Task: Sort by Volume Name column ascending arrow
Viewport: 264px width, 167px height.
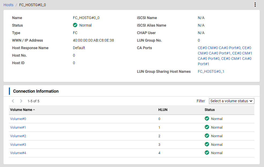Action: (34, 110)
